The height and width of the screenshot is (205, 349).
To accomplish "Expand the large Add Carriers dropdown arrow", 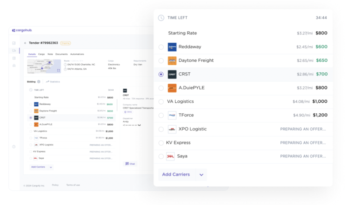I will (x=201, y=175).
